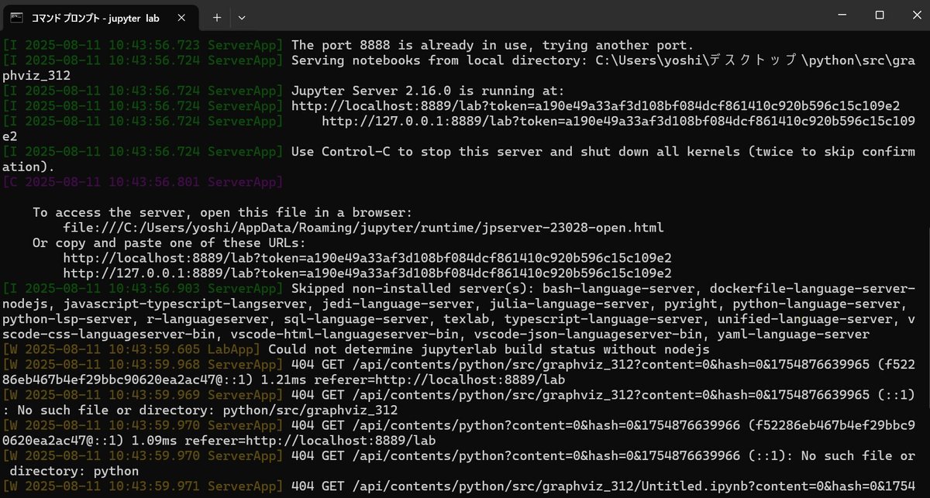The image size is (930, 498).
Task: Click the command prompt icon on the tab
Action: click(x=15, y=17)
